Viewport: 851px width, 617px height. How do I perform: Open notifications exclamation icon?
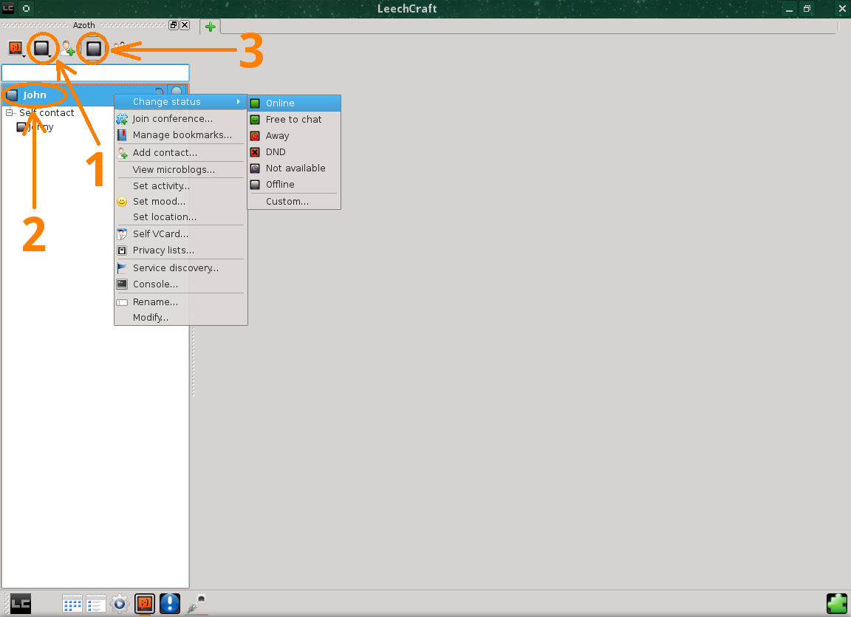[170, 604]
